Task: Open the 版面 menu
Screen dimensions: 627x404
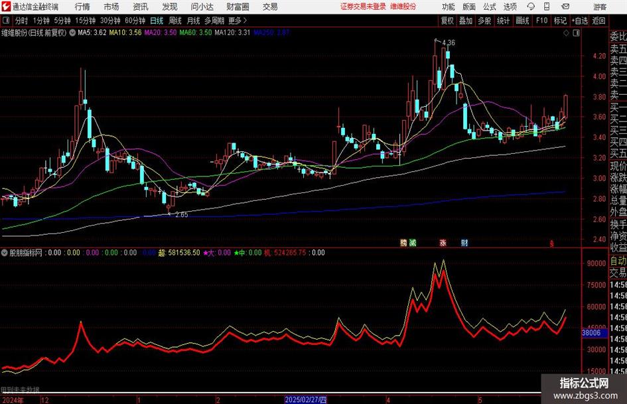Action: [468, 7]
